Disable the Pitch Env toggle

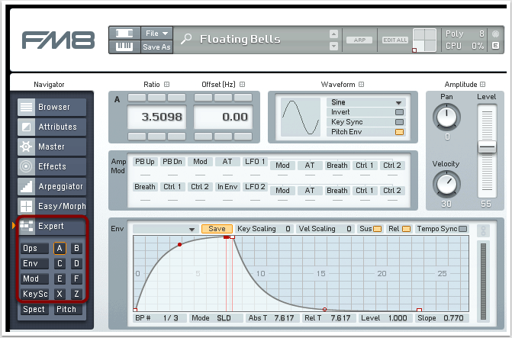tap(398, 132)
